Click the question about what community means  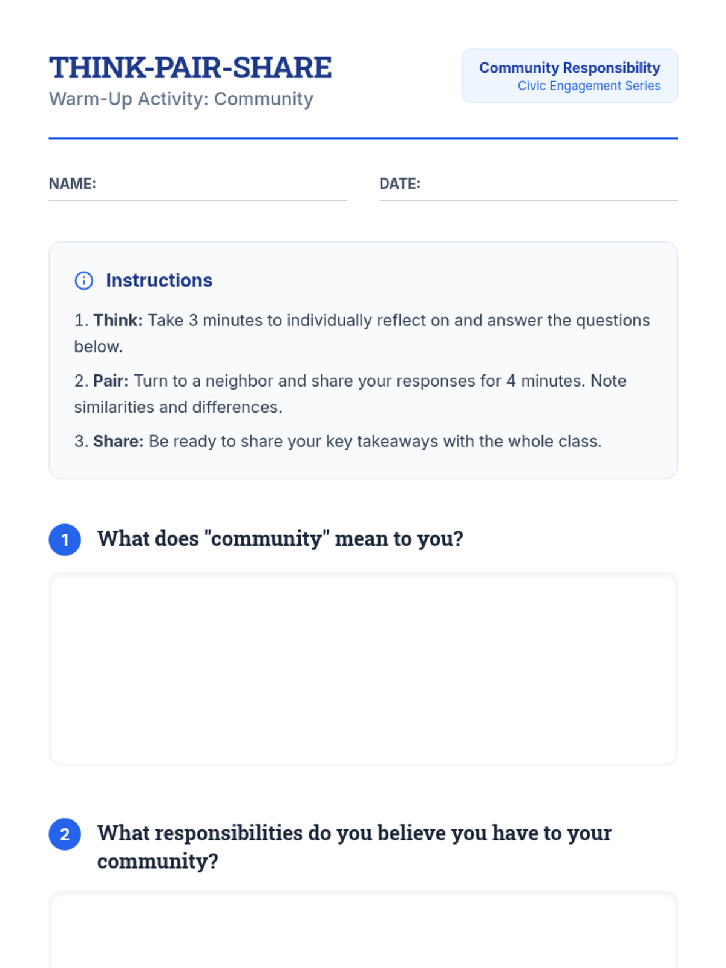pos(280,538)
